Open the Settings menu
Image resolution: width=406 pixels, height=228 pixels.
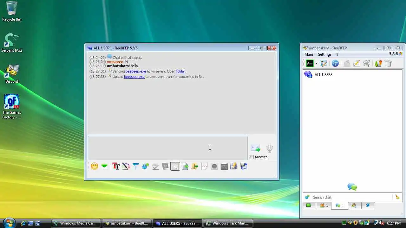pyautogui.click(x=325, y=54)
